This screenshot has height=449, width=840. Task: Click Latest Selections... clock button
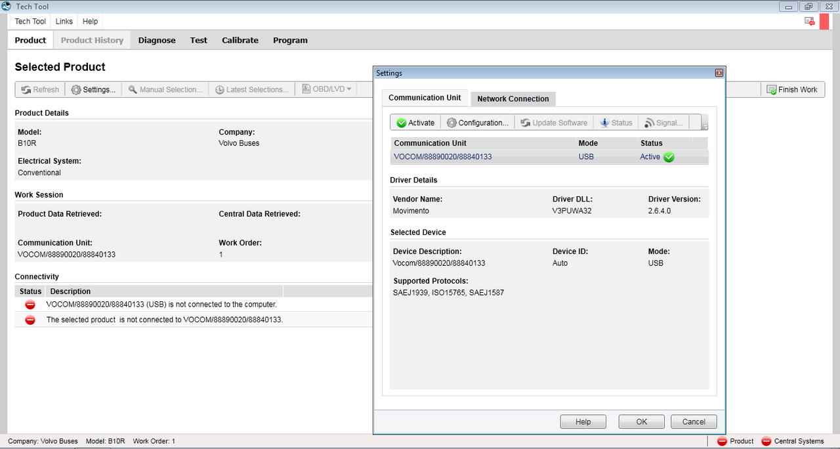pos(252,89)
